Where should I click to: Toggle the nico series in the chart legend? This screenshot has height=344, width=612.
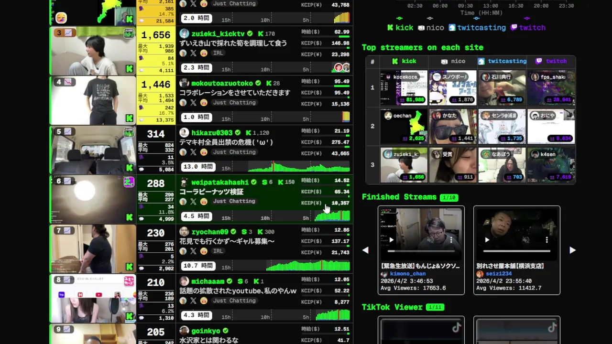(431, 28)
